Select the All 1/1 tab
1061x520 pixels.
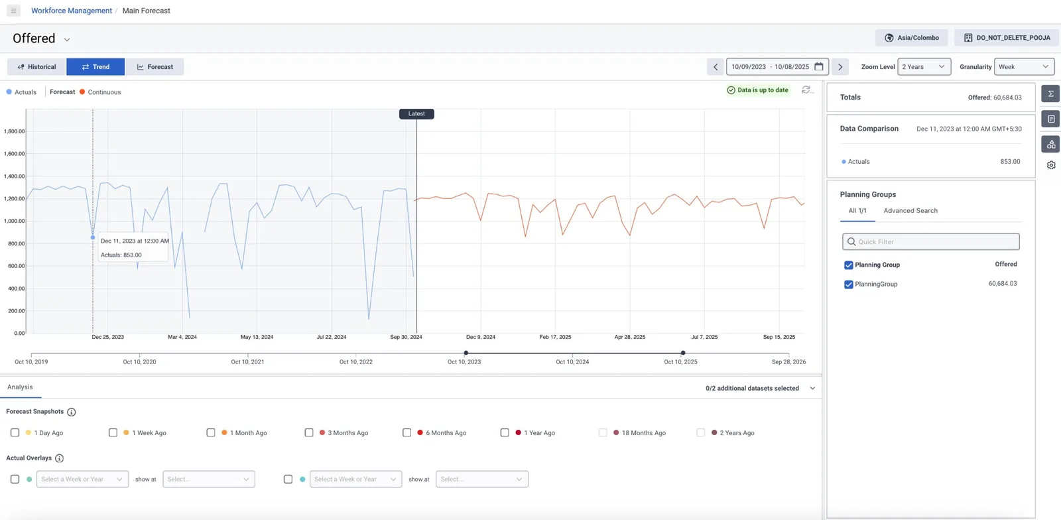[x=857, y=211]
